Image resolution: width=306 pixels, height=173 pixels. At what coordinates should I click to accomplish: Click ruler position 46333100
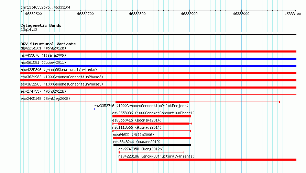[x=293, y=14]
